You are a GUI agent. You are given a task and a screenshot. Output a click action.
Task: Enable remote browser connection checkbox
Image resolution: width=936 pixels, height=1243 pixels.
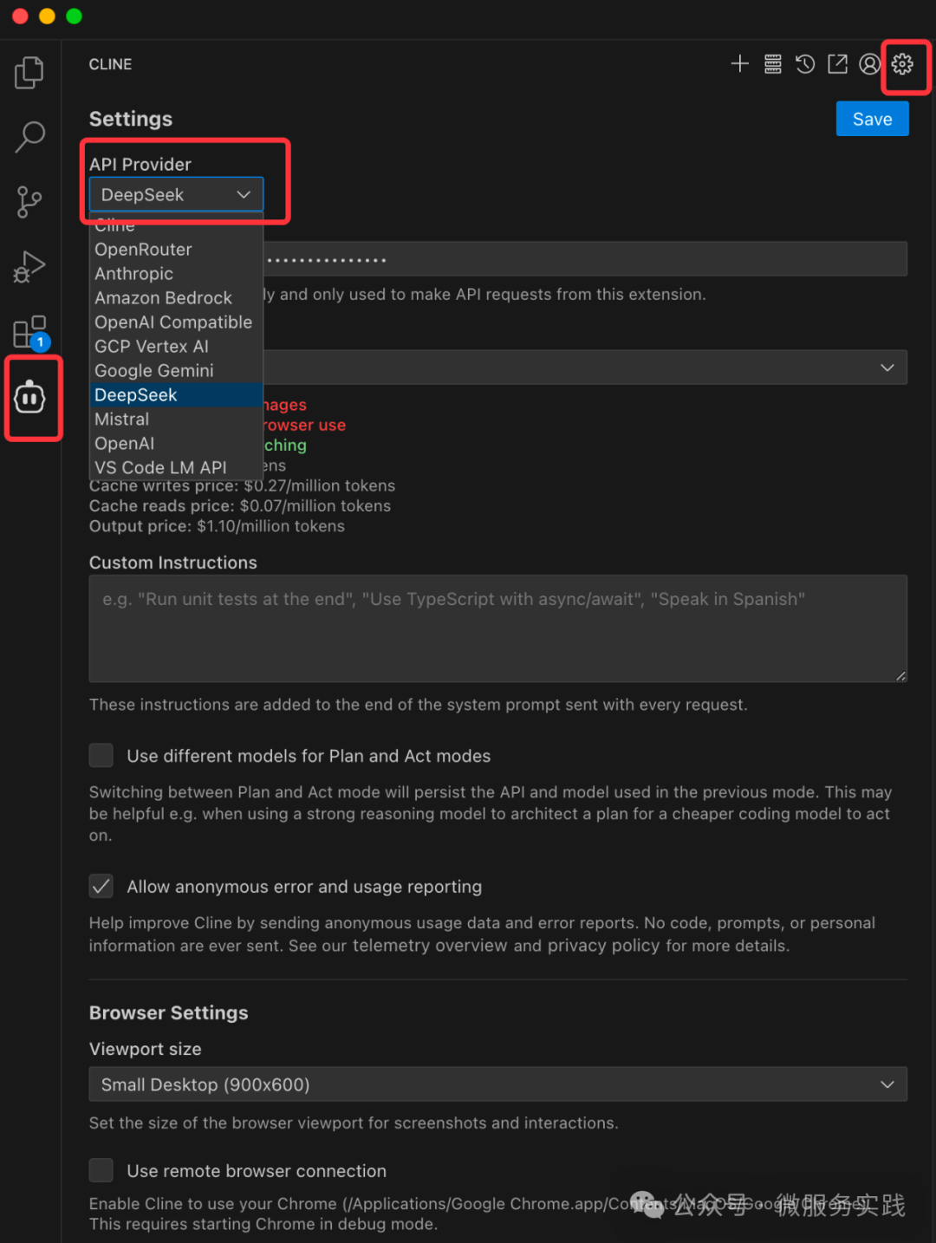pos(101,1170)
